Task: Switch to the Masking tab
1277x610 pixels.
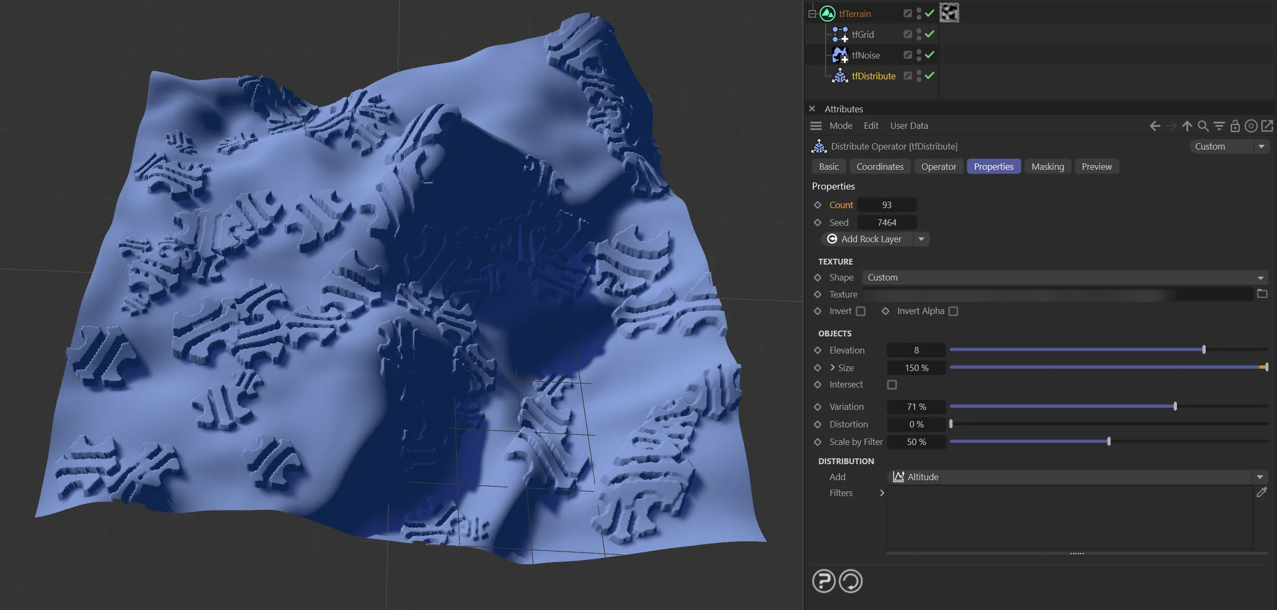Action: tap(1047, 167)
